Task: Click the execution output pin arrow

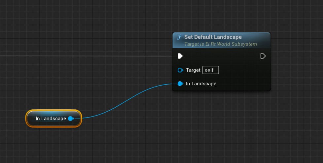Action: point(263,56)
